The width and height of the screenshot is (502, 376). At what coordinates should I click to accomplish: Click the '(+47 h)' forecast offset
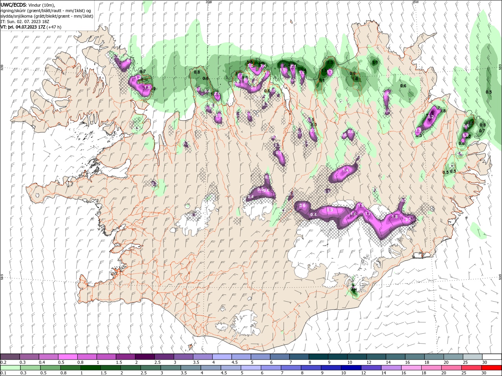pos(54,27)
